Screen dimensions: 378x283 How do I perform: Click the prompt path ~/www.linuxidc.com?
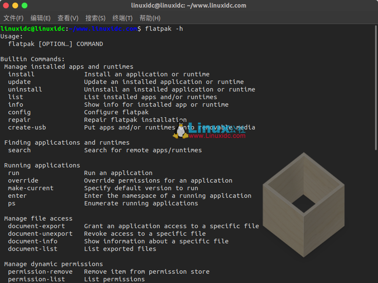tap(103, 29)
